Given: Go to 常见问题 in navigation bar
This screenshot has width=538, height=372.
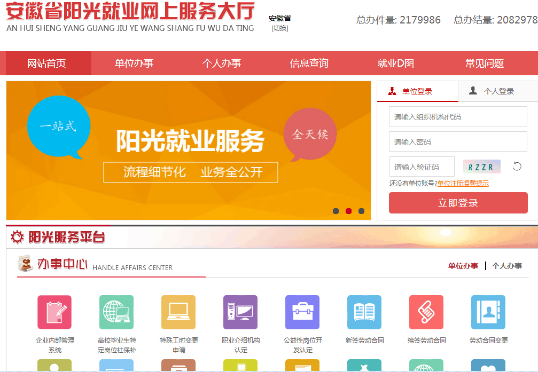Looking at the screenshot, I should coord(484,64).
